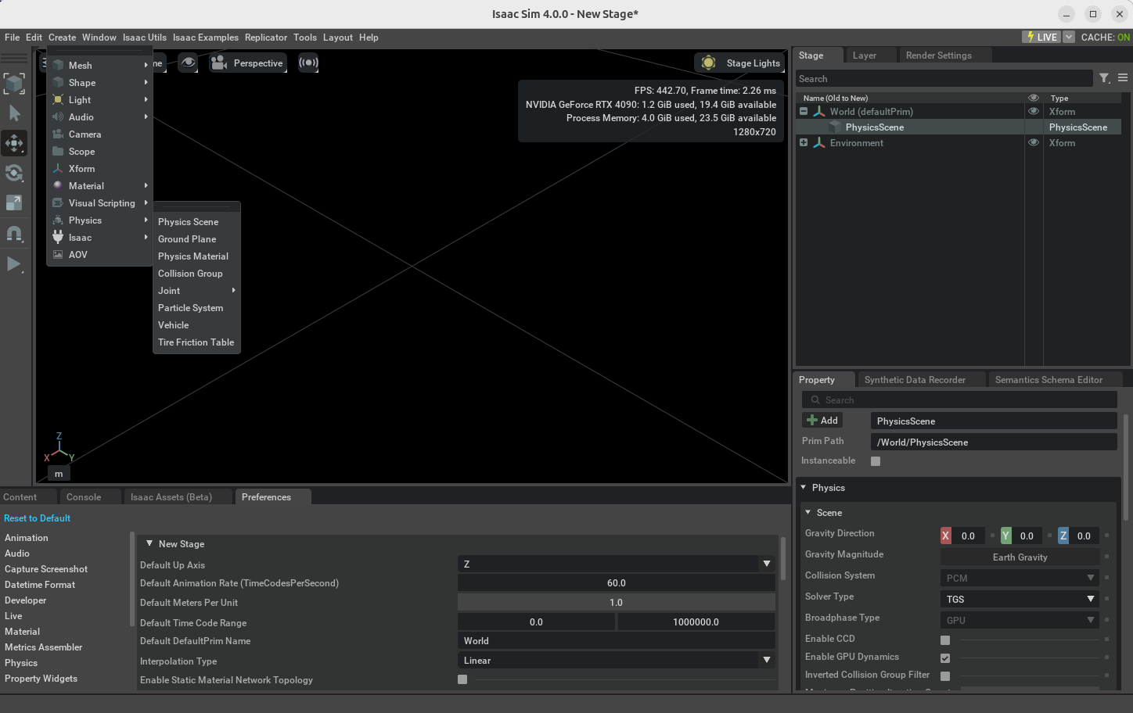Image resolution: width=1133 pixels, height=713 pixels.
Task: Create an Xform from the menu
Action: click(100, 169)
